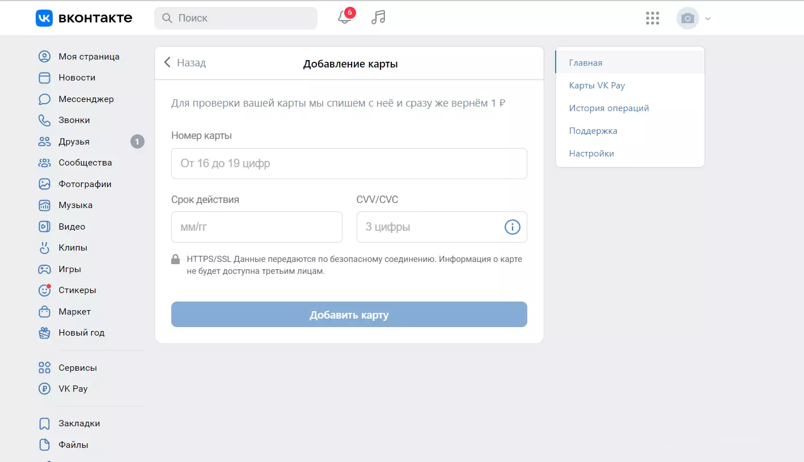Expand the profile menu chevron
This screenshot has height=462, width=804.
tap(708, 19)
